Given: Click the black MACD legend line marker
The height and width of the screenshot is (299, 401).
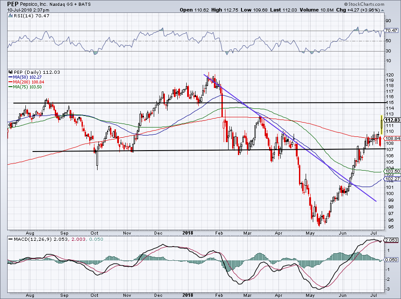Looking at the screenshot, I should [x=11, y=239].
